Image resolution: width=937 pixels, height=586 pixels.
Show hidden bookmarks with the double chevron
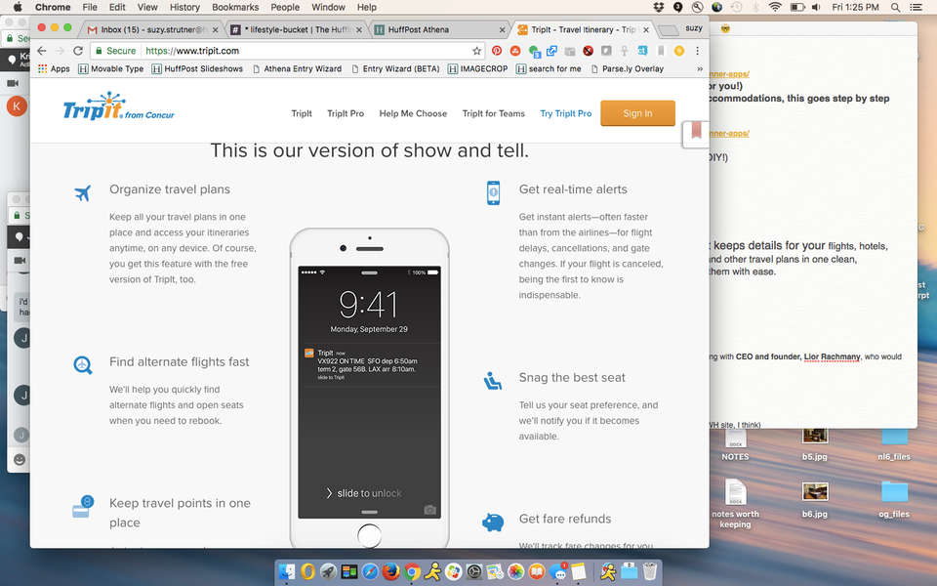click(700, 68)
